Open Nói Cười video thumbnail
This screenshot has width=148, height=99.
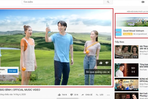pyautogui.click(x=126, y=96)
